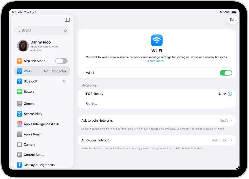Screen dimensions: 249x179
Task: Expand Auto-Join Hotspot chevron
Action: (231, 140)
